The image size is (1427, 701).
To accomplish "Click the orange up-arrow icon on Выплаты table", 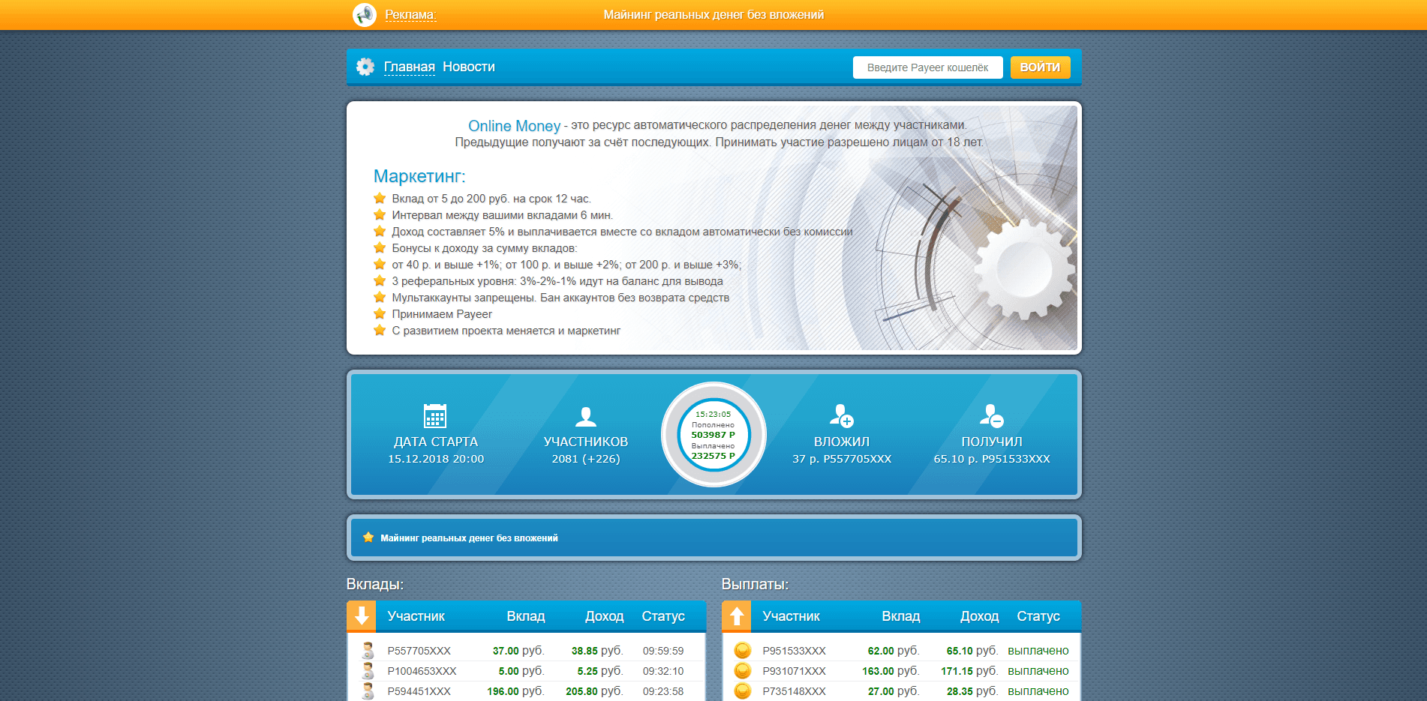I will 737,616.
